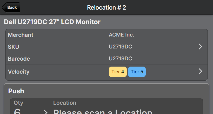Click the SKU row label
Screen dimensions: 213x114
tap(14, 47)
